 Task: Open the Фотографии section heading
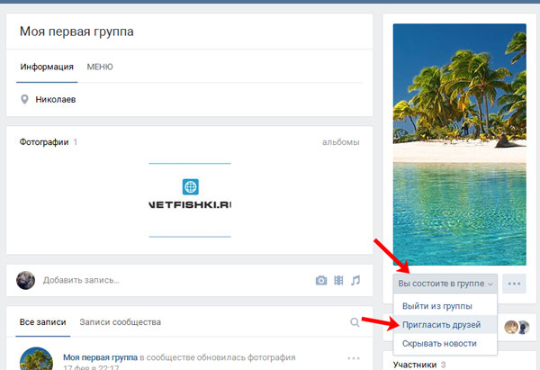tap(44, 142)
